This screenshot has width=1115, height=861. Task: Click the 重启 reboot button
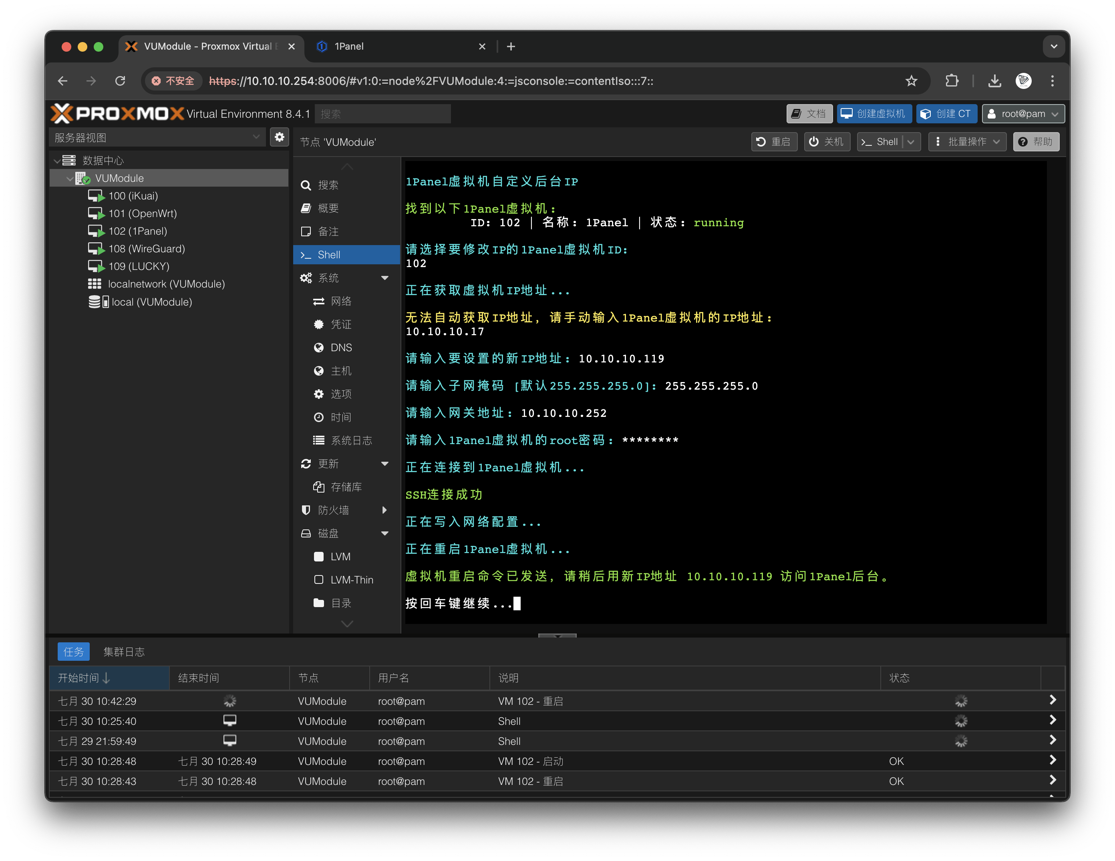(774, 142)
